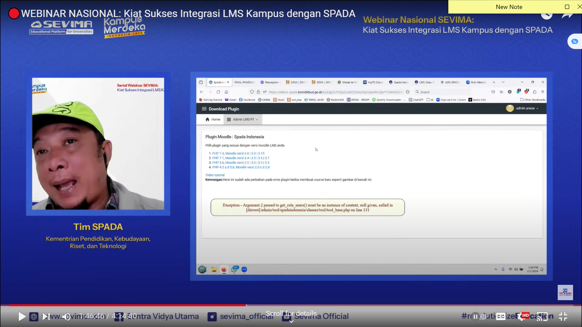Click the WhatsApp icon in the taskbar
Image resolution: width=582 pixels, height=327 pixels.
tap(234, 269)
